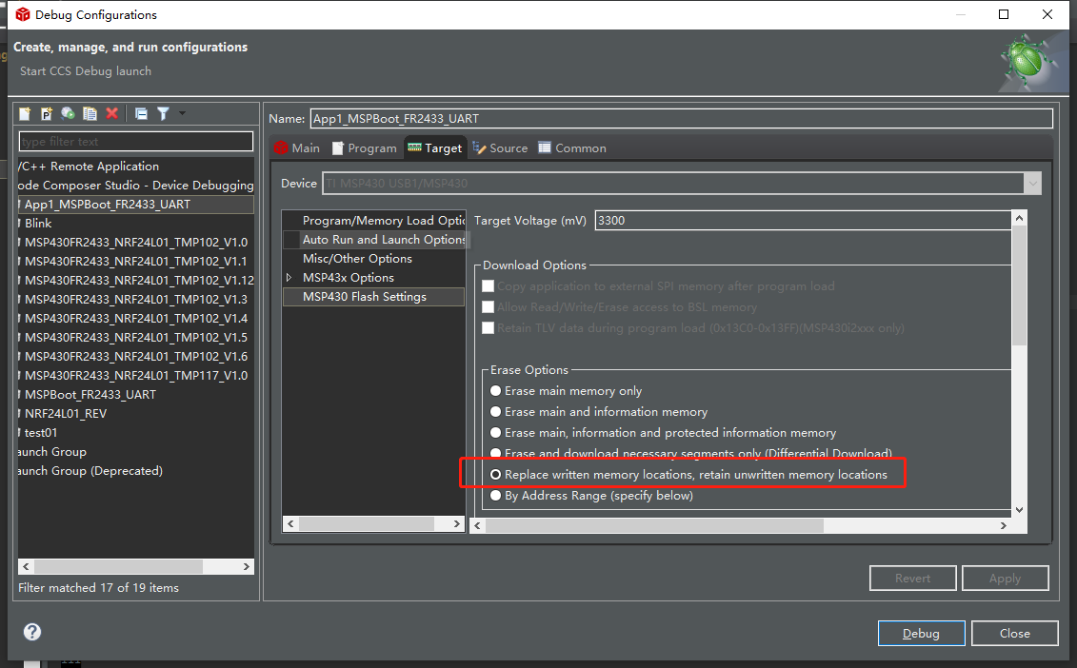Select Code Composer Studio - Device Debugging category

click(x=136, y=186)
